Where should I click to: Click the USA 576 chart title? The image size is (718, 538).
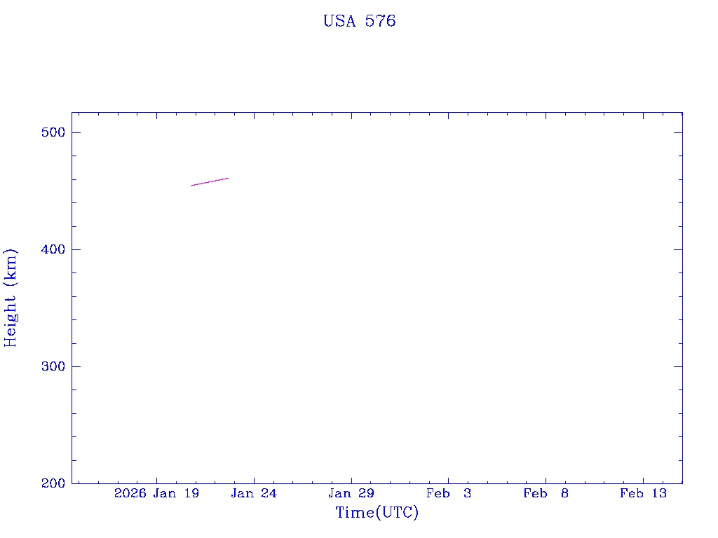(359, 22)
